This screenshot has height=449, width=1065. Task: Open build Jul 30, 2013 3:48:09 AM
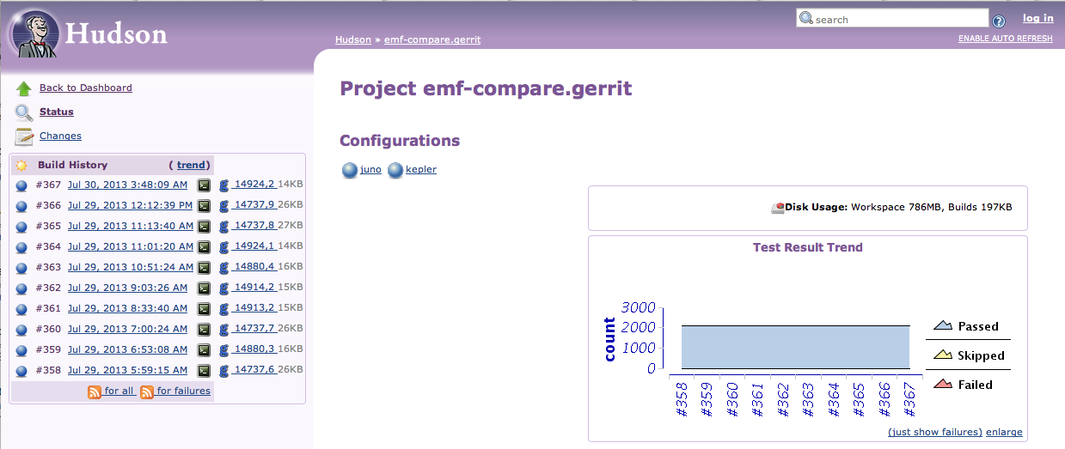click(127, 185)
